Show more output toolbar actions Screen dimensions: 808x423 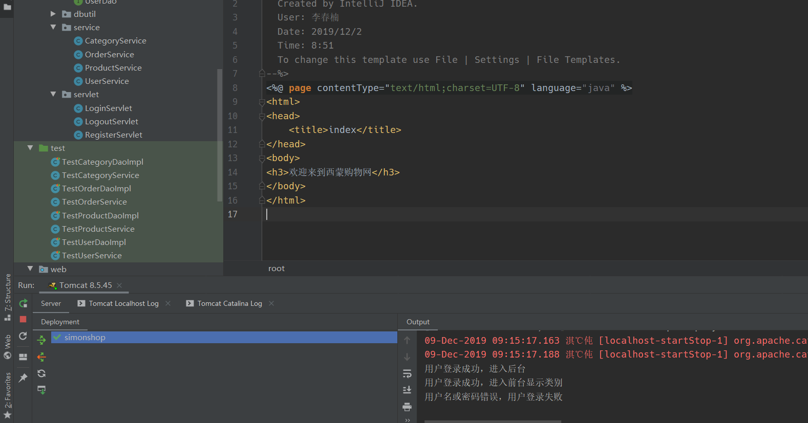point(408,420)
